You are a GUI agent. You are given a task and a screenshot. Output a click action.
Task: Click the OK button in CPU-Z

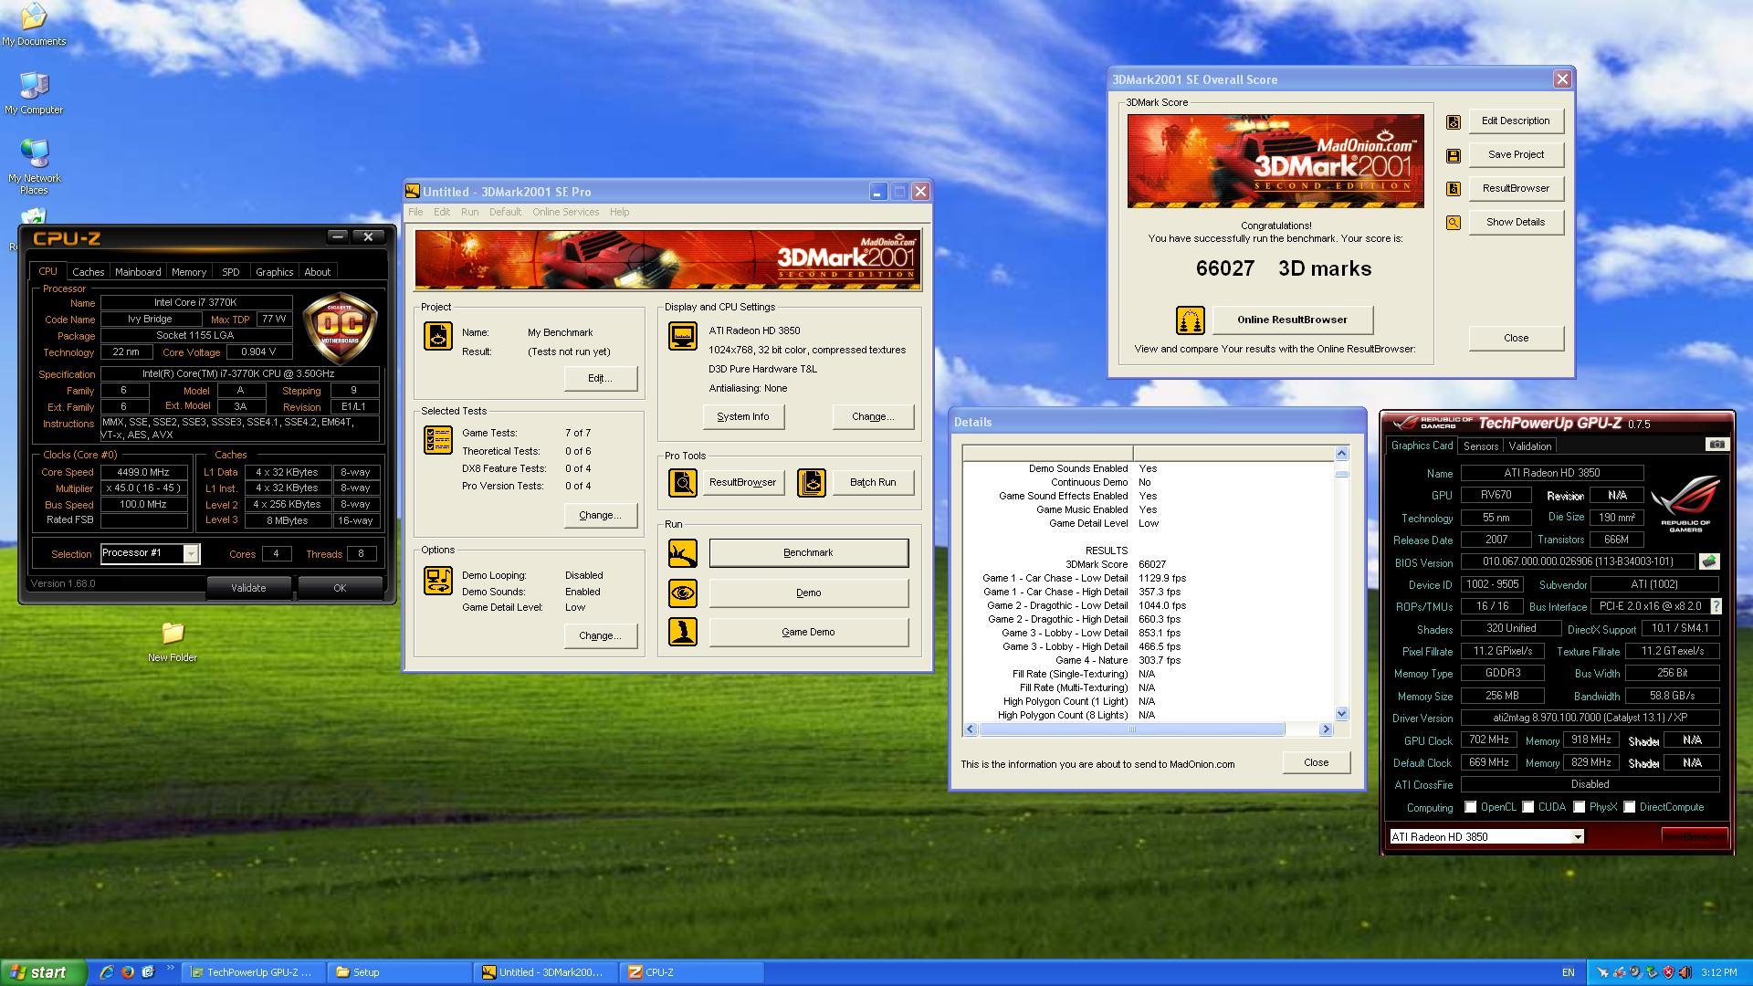click(340, 589)
